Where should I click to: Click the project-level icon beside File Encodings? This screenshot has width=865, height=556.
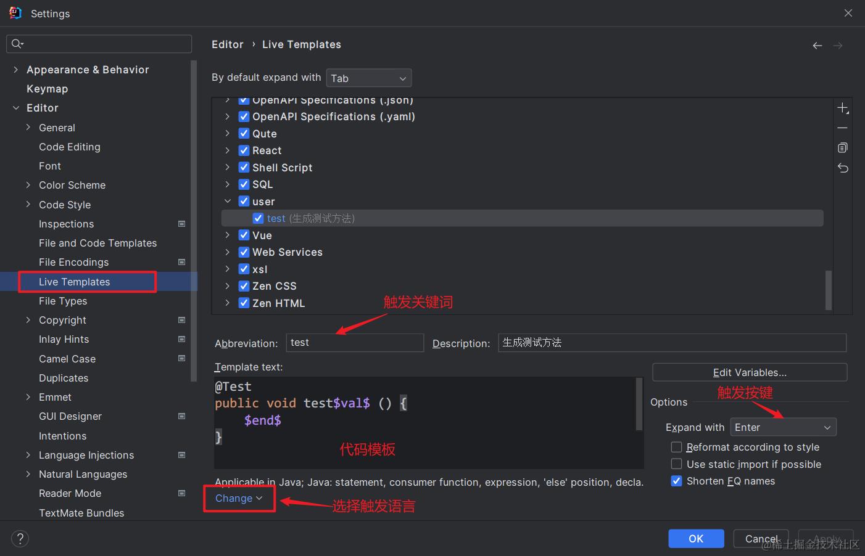pos(182,262)
